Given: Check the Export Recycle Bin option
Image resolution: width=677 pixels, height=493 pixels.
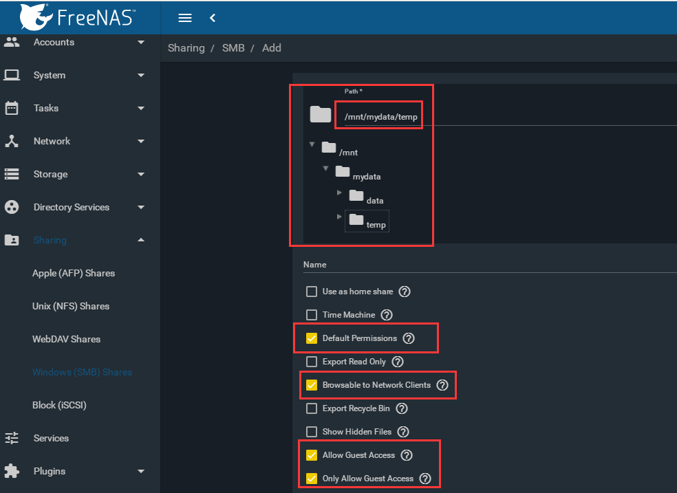Looking at the screenshot, I should tap(312, 408).
